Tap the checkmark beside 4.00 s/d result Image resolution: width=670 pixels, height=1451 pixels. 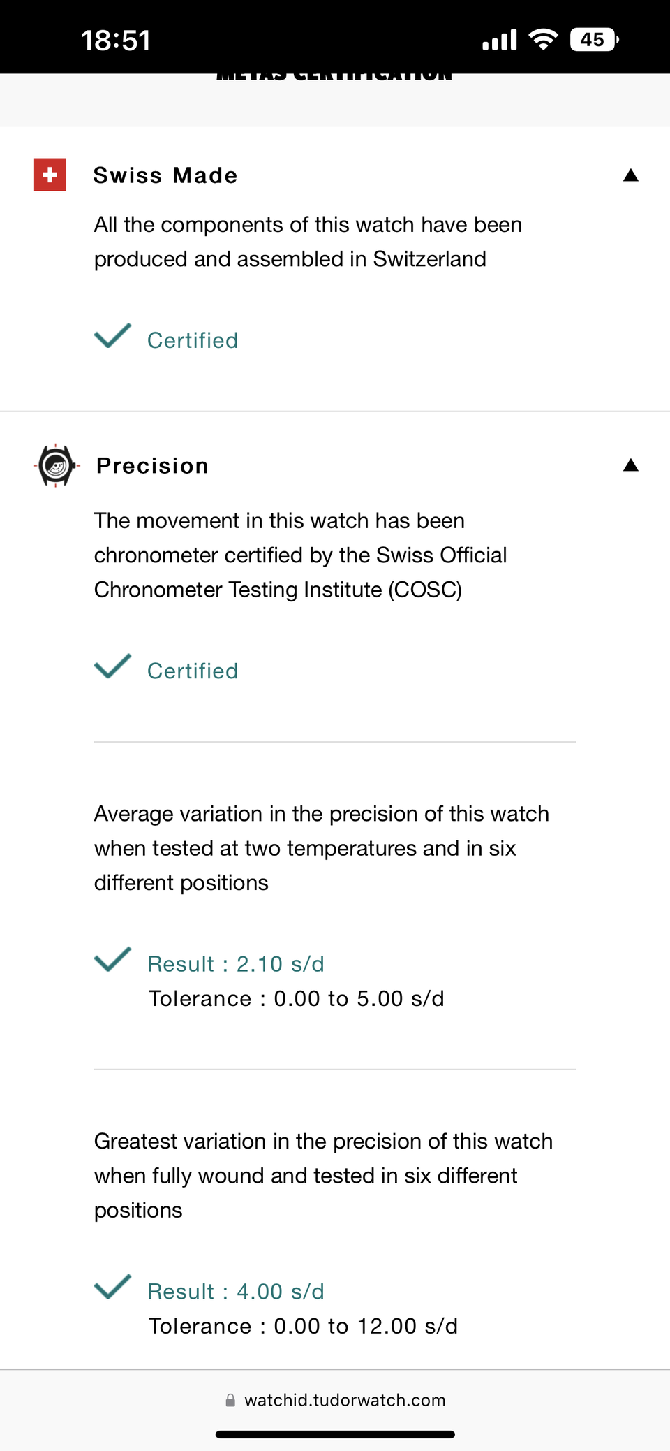click(112, 1287)
